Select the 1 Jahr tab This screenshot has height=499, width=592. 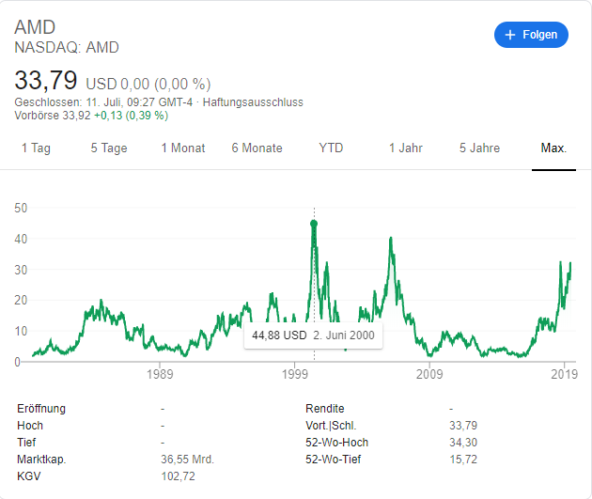406,148
